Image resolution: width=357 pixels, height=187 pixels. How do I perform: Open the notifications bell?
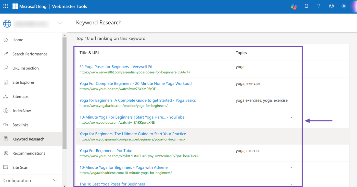pos(306,6)
